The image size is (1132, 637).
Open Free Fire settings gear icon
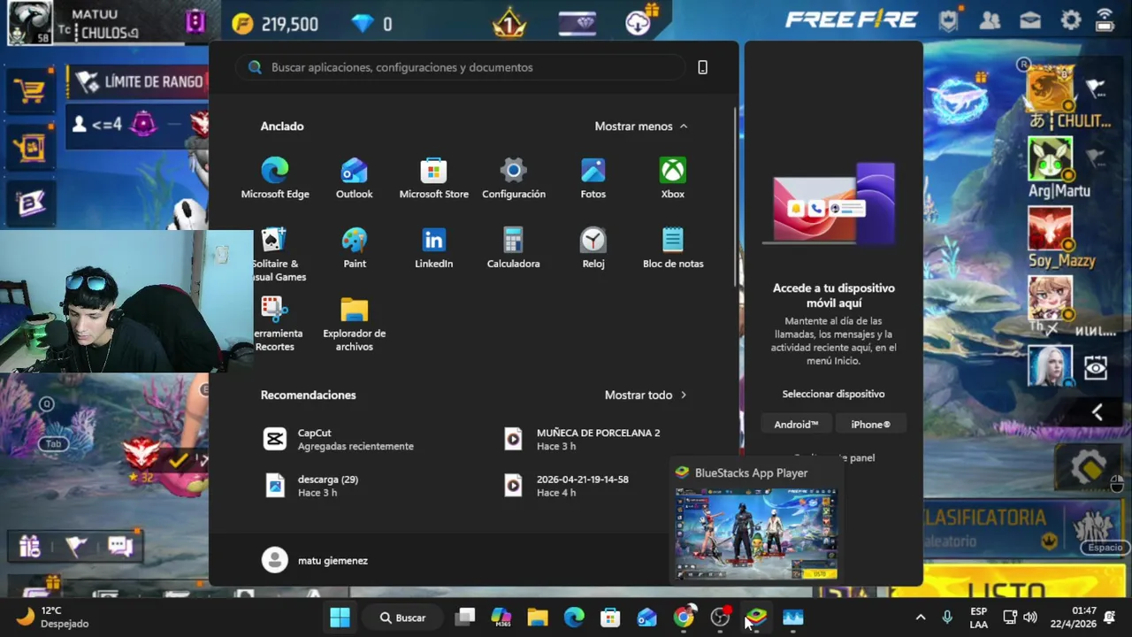pos(1071,20)
